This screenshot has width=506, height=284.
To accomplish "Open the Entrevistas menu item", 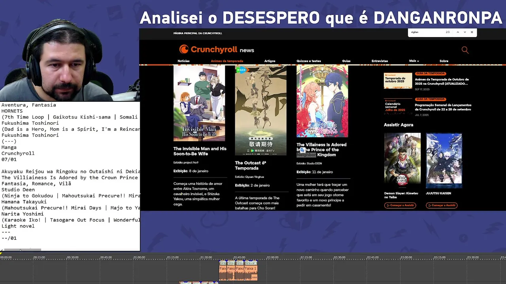I will (379, 61).
